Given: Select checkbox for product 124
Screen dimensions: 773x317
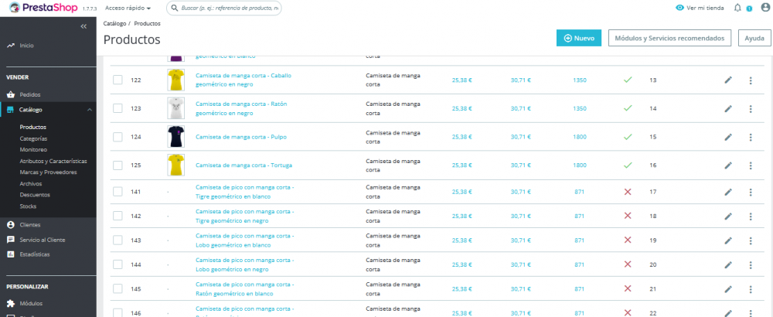Looking at the screenshot, I should 117,137.
